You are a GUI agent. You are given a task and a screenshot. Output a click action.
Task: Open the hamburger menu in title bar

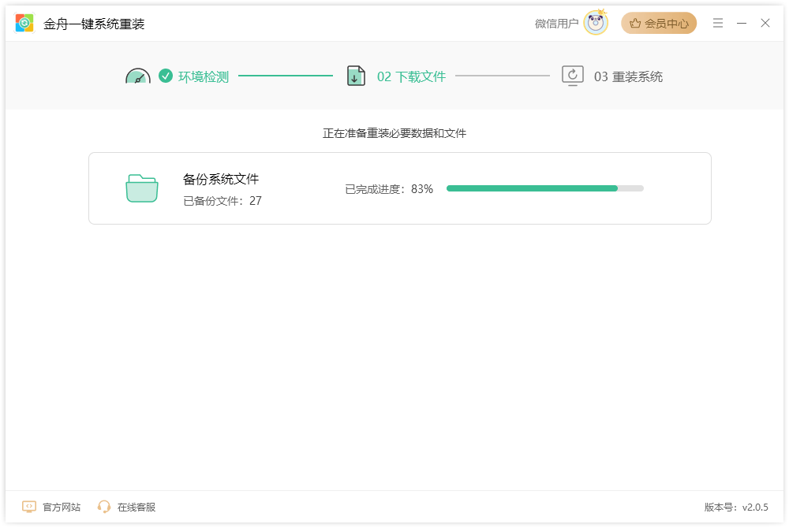click(x=718, y=23)
